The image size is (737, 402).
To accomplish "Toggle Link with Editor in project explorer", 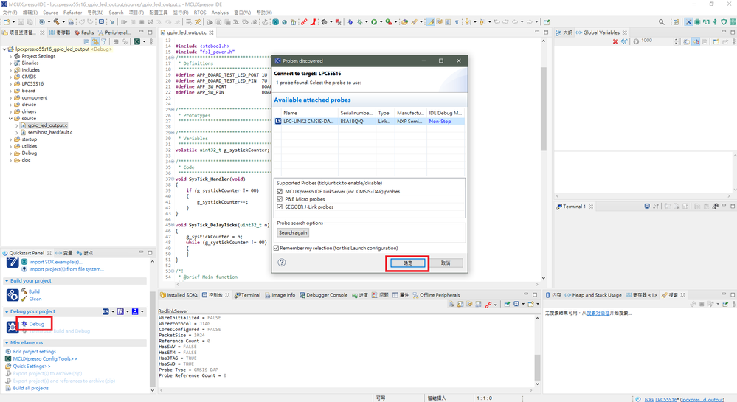I will [95, 41].
